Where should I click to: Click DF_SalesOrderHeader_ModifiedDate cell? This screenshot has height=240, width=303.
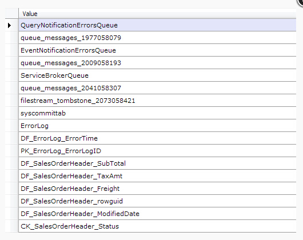point(157,214)
